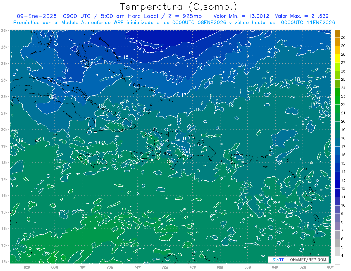351x271 pixels.
Task: Click the "74W" longitude axis label
Action: (x=137, y=267)
